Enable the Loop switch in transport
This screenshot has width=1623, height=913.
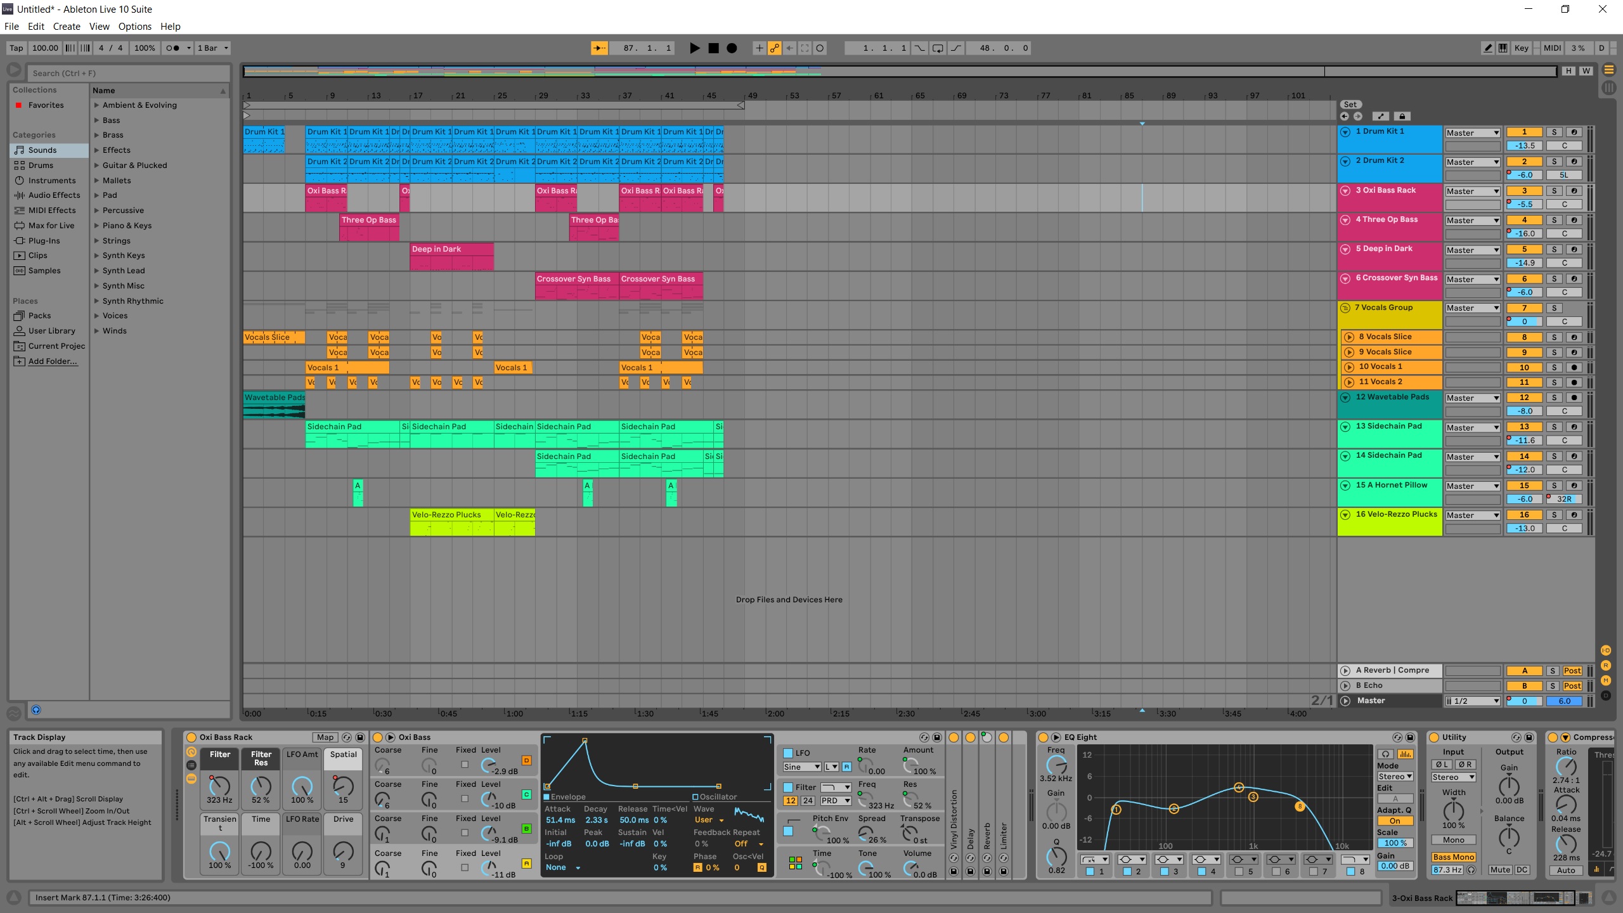(938, 48)
